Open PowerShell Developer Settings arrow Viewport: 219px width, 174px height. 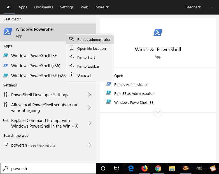point(90,95)
